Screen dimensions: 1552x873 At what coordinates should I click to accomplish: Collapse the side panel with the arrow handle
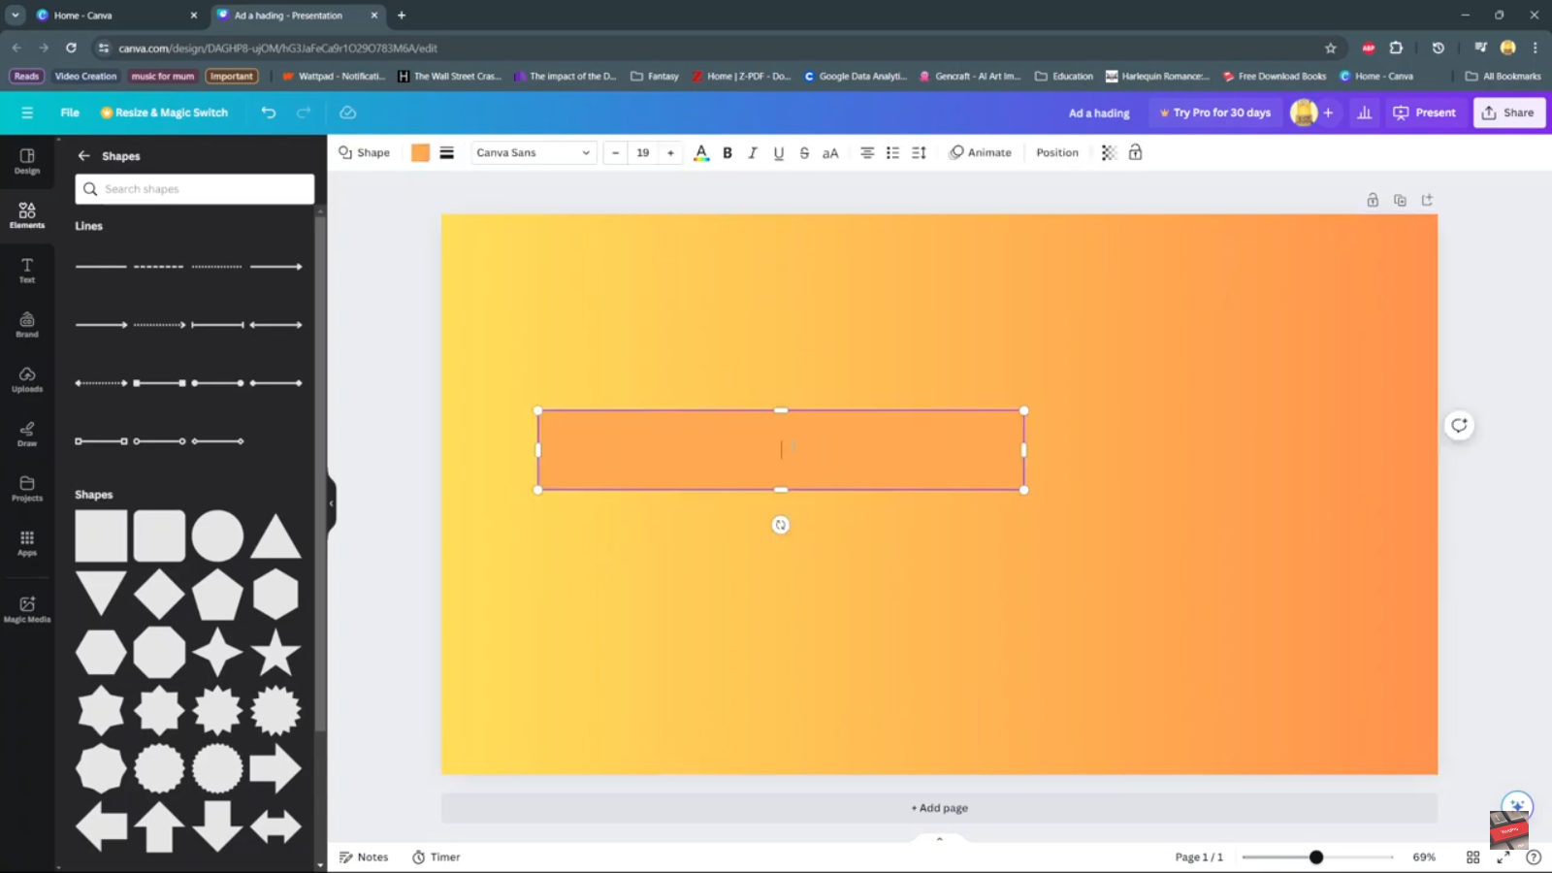[x=331, y=502]
